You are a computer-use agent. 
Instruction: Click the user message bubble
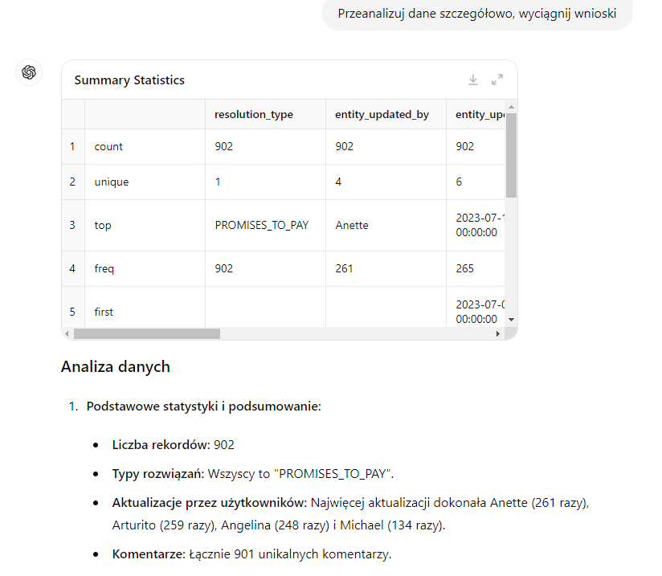(x=477, y=14)
